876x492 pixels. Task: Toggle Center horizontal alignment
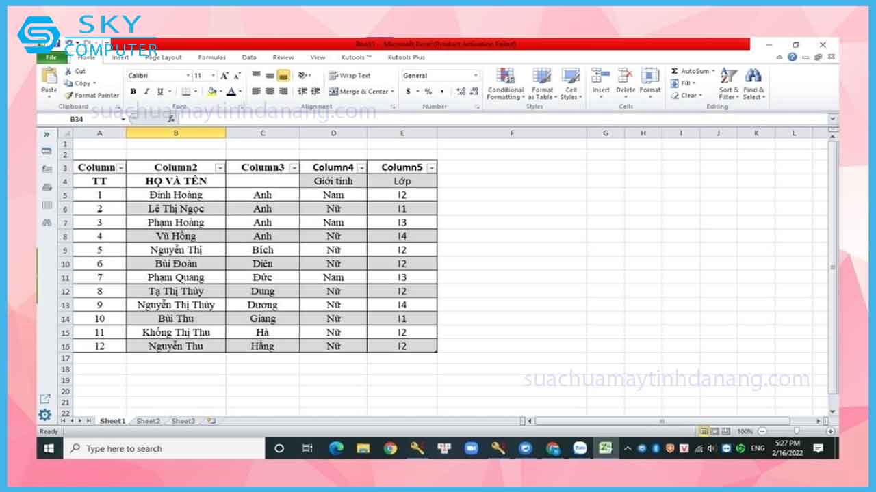270,92
